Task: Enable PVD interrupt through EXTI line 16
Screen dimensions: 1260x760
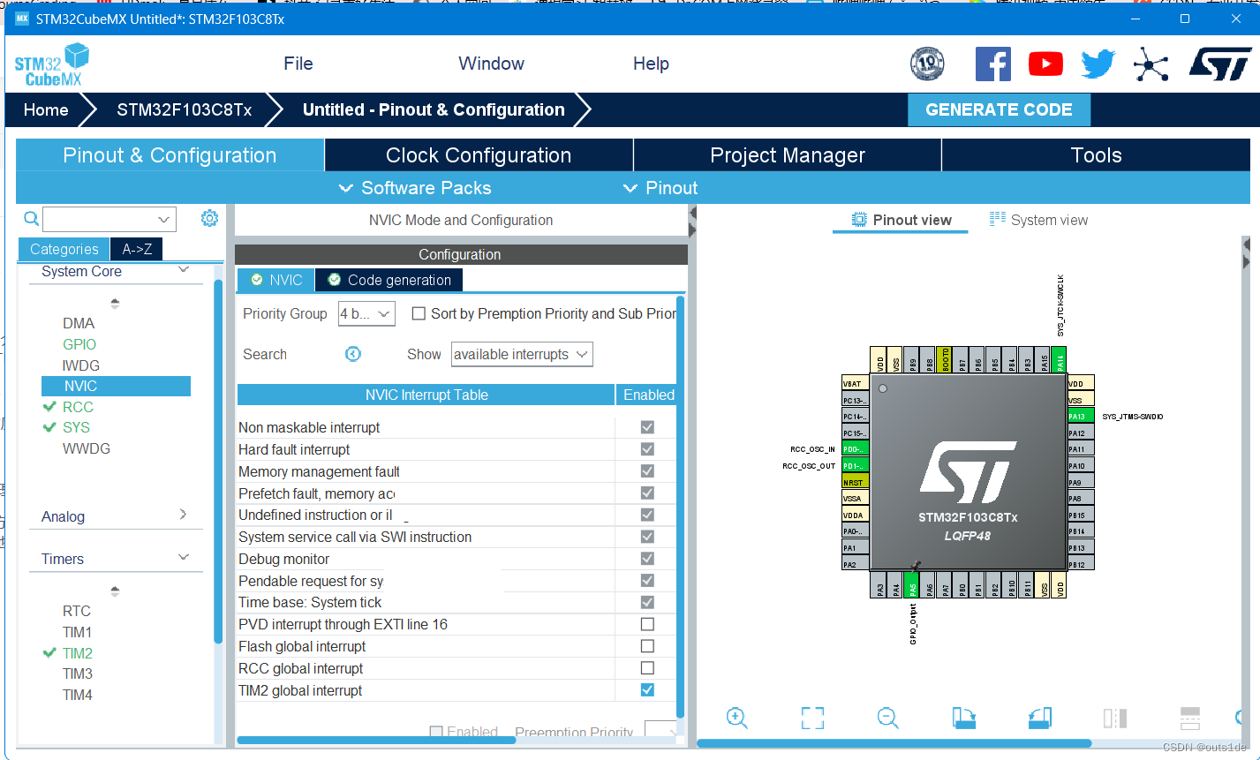Action: tap(647, 624)
